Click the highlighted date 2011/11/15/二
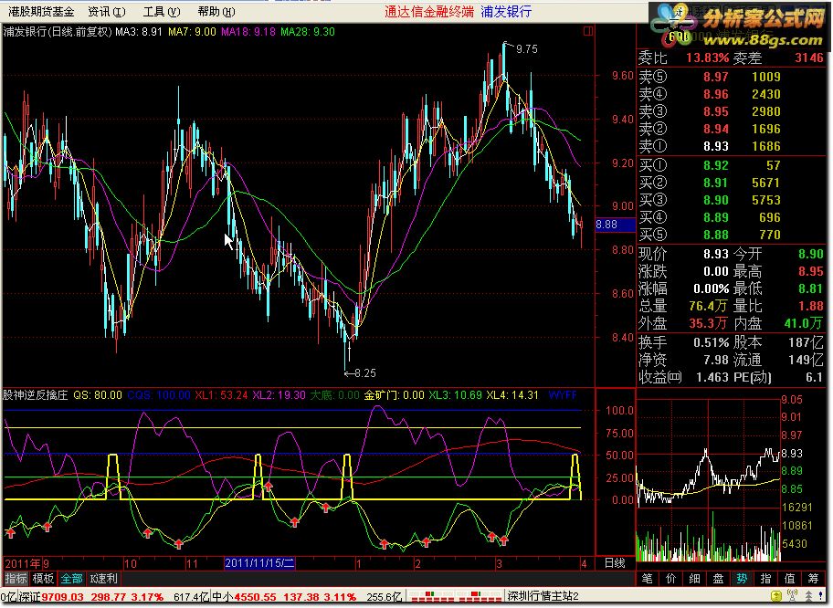Viewport: 833px width, 608px height. [x=259, y=563]
